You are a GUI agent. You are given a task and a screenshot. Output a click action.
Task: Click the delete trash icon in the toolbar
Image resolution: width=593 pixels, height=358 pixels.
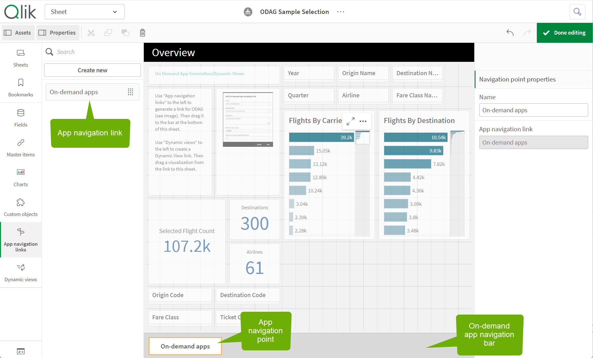(142, 32)
